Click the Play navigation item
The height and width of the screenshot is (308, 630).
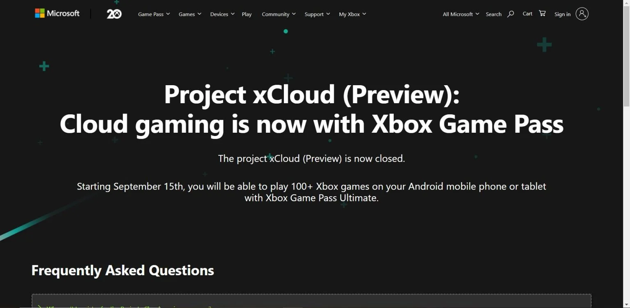tap(247, 14)
